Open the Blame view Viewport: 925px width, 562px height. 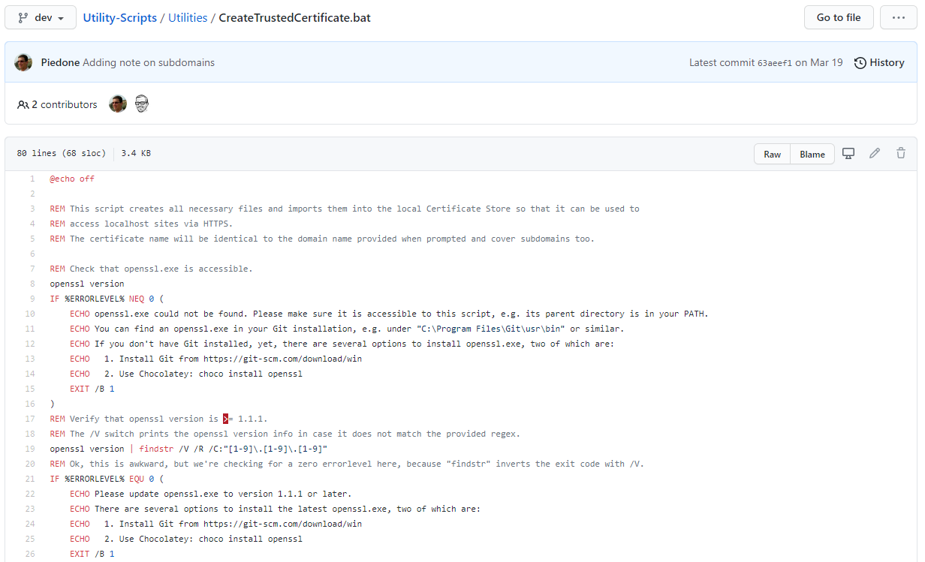point(812,154)
